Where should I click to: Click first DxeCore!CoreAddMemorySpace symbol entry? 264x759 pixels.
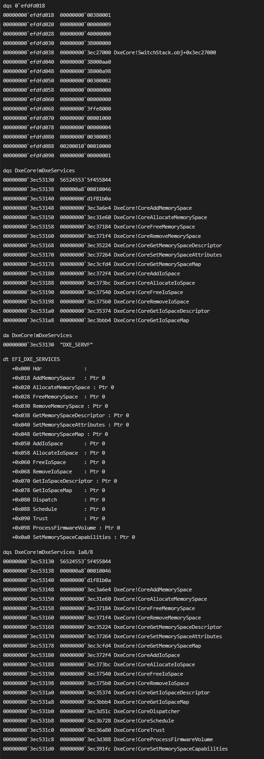[x=153, y=208]
